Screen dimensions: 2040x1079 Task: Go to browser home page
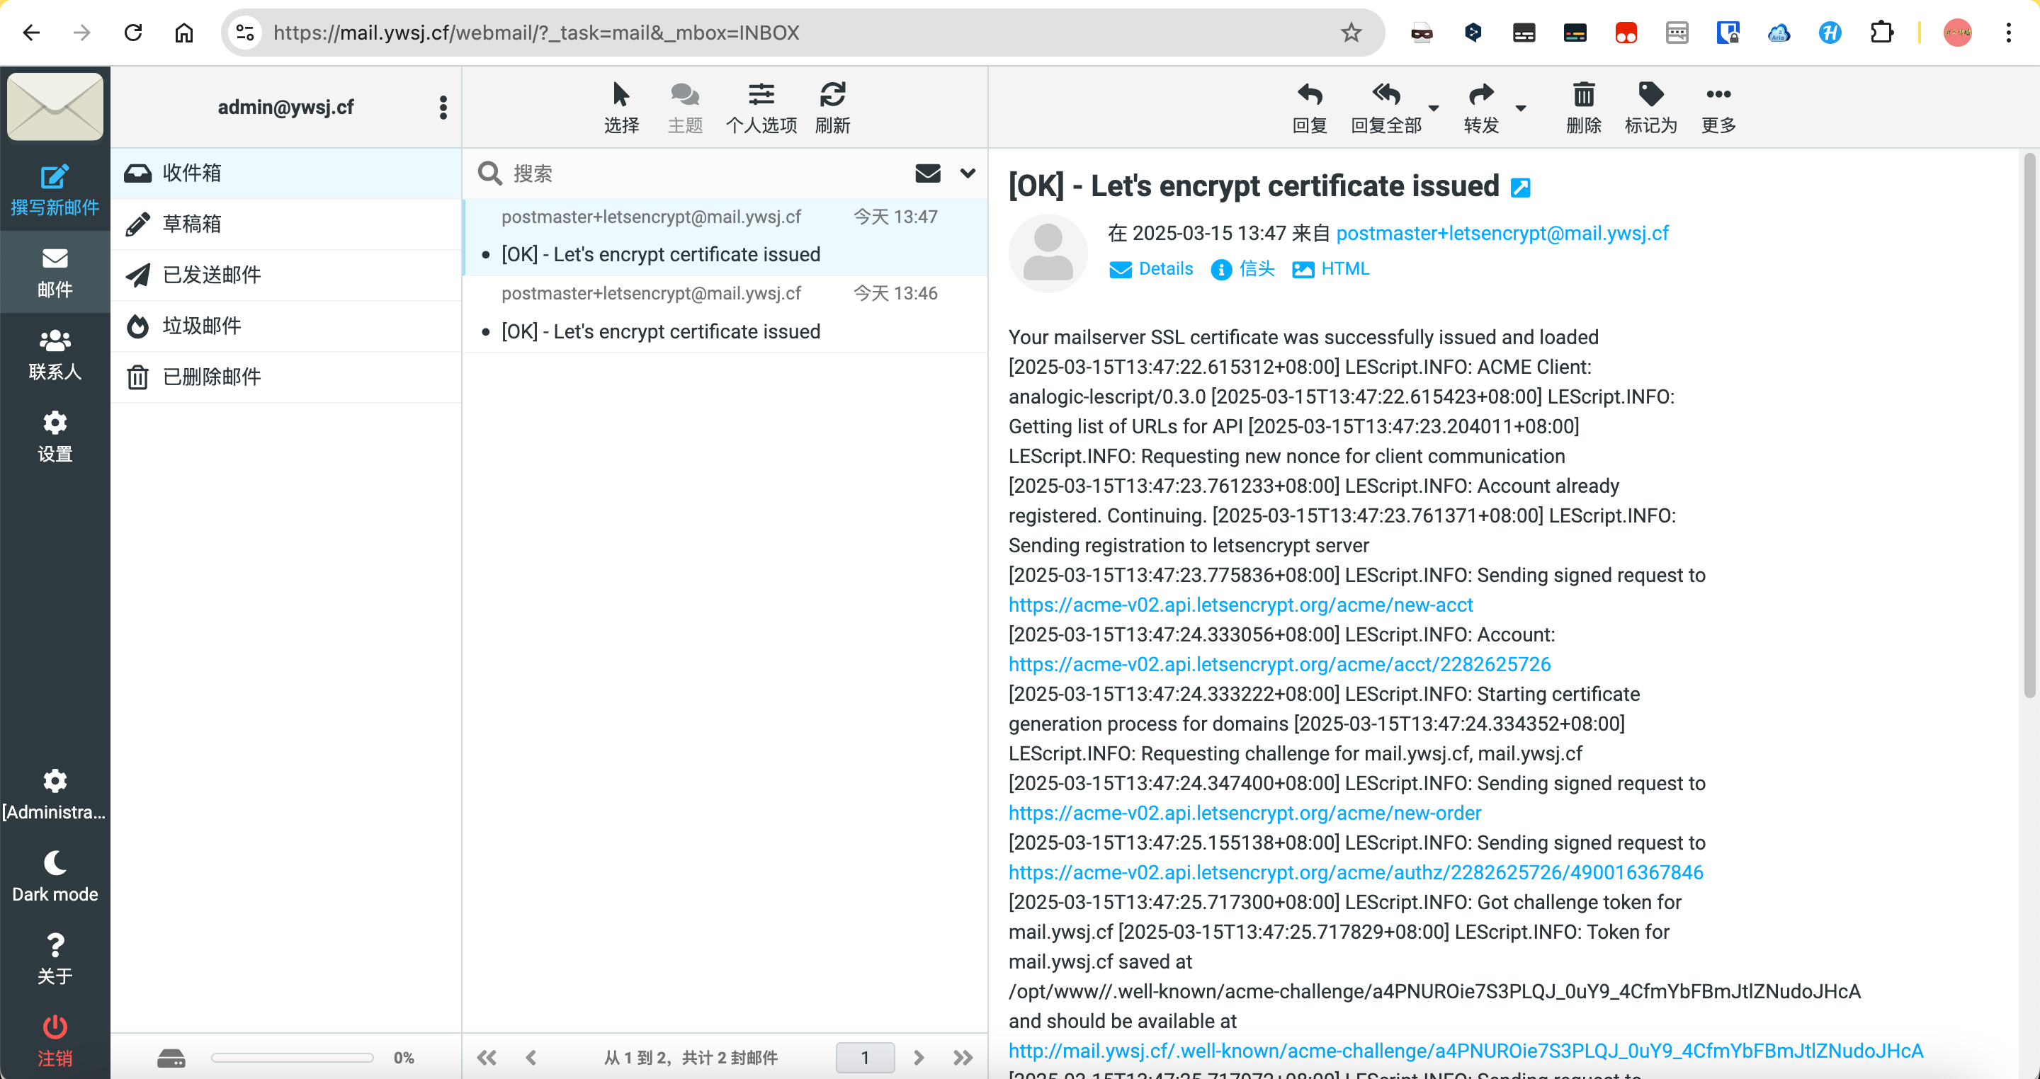[x=183, y=33]
